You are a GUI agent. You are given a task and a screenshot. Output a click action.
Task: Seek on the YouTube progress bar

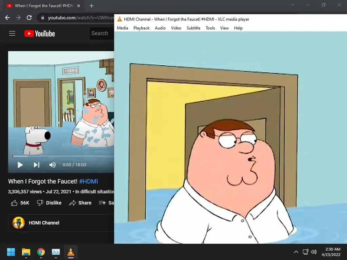63,156
